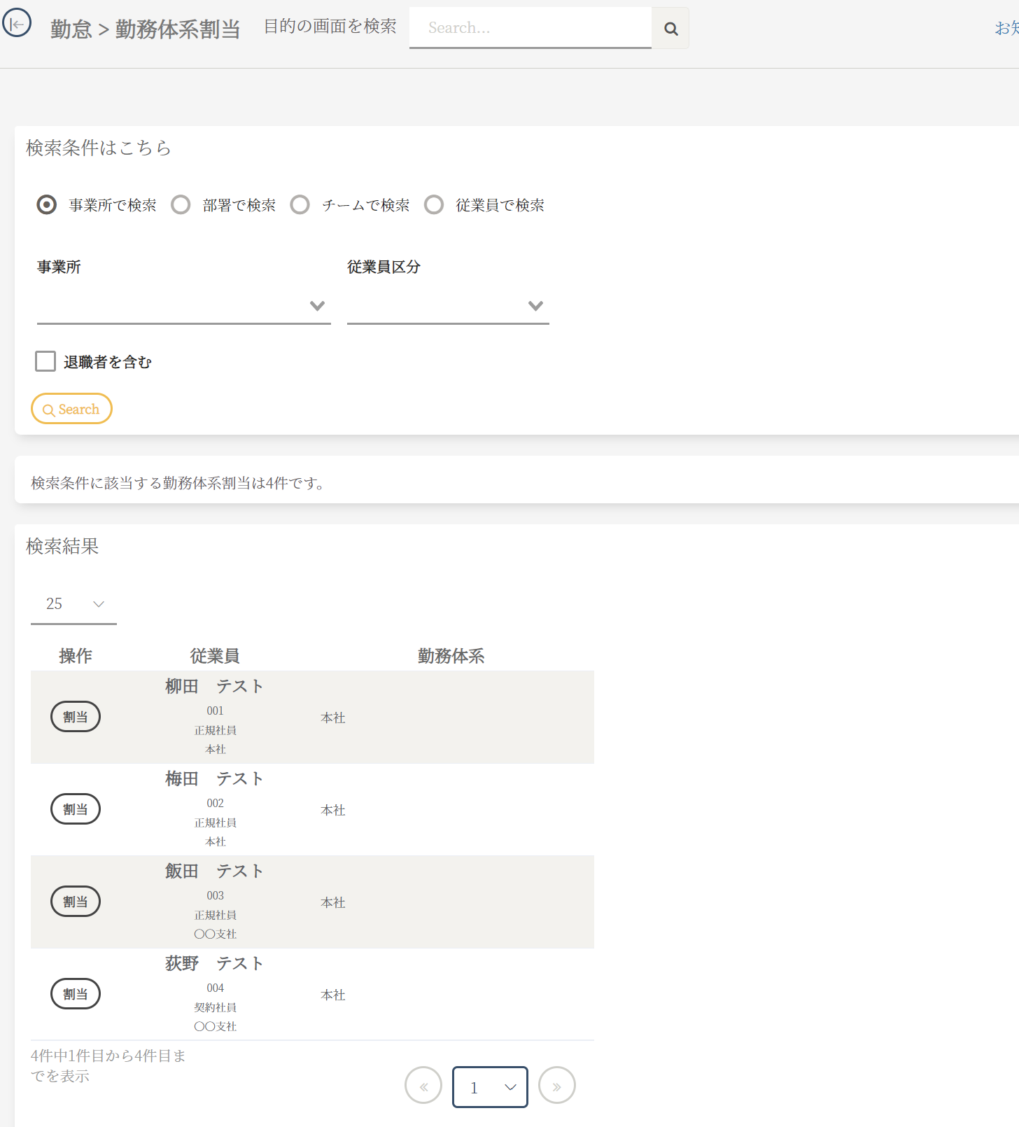Screen dimensions: 1019x1127
Task: Click the magnifier search icon button
Action: 670,29
